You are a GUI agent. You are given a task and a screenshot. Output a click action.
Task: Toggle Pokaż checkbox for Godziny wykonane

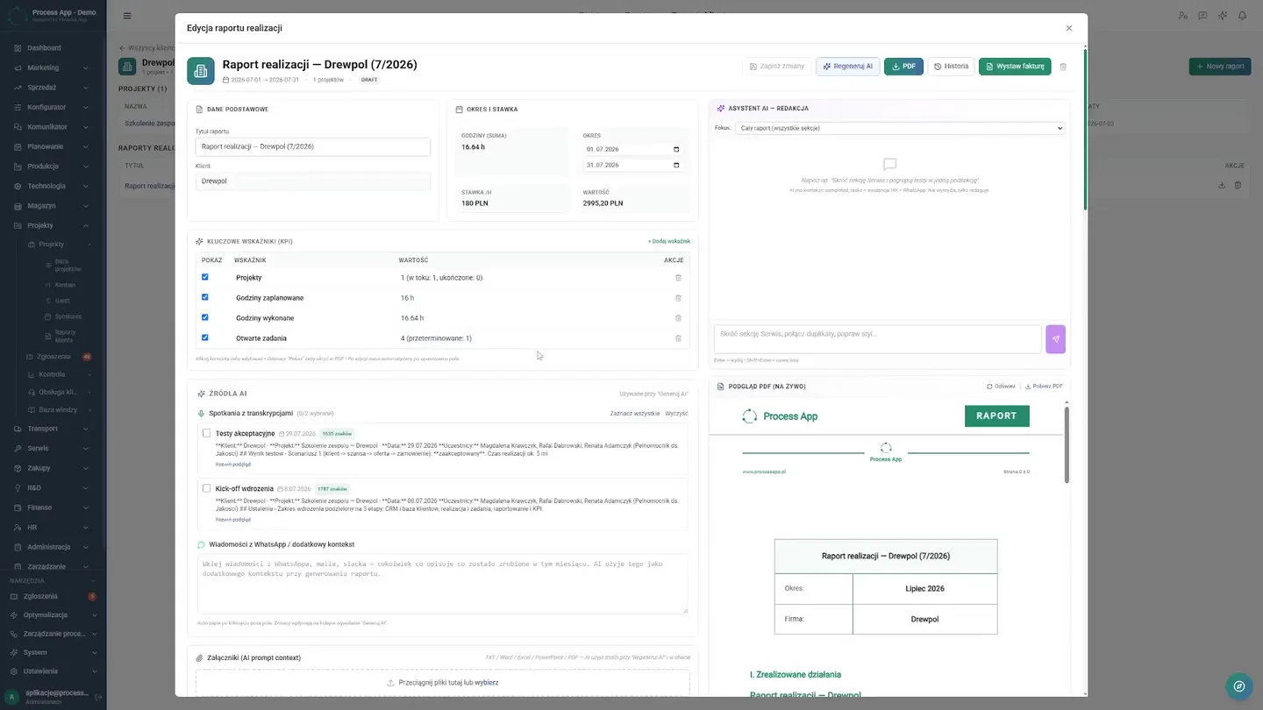205,317
